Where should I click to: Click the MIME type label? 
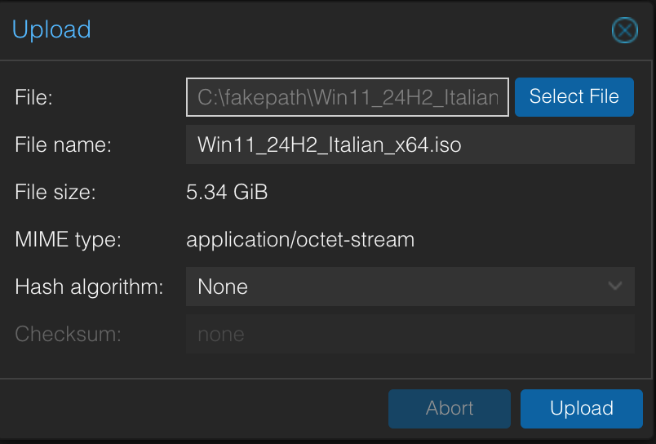point(69,240)
